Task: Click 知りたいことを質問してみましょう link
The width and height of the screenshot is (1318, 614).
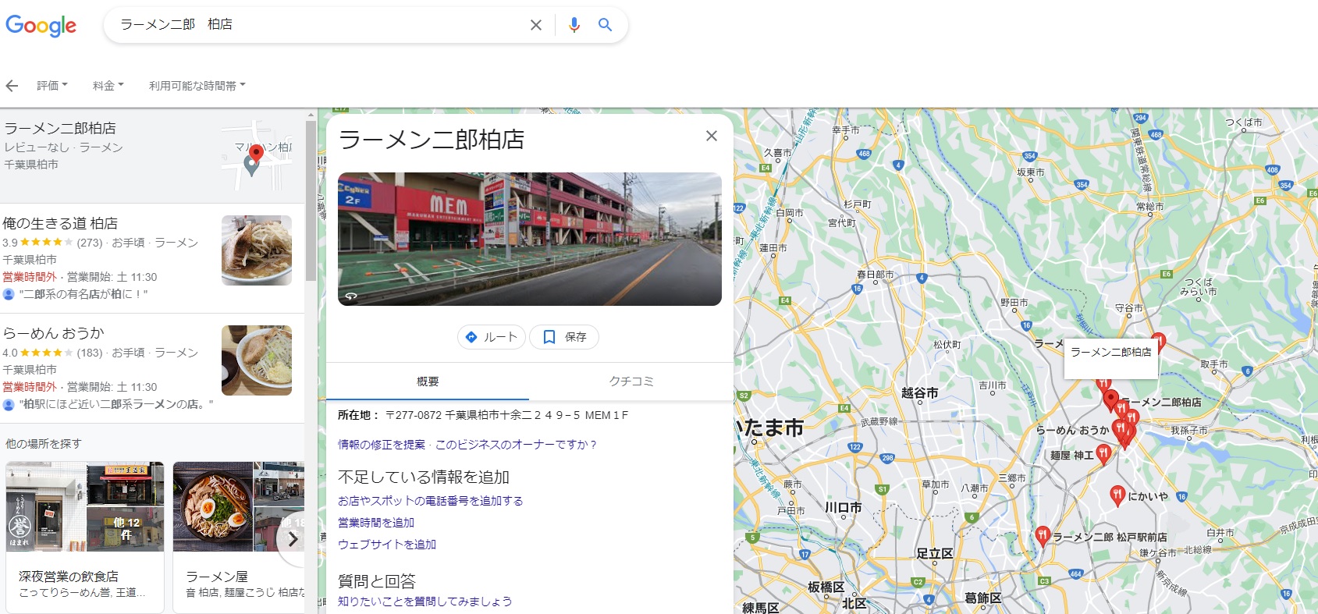Action: click(x=425, y=602)
